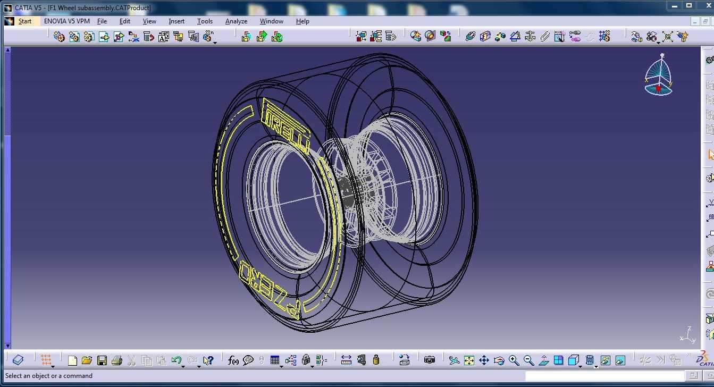This screenshot has height=387, width=714.
Task: Click the Undo arrow button
Action: coord(176,360)
